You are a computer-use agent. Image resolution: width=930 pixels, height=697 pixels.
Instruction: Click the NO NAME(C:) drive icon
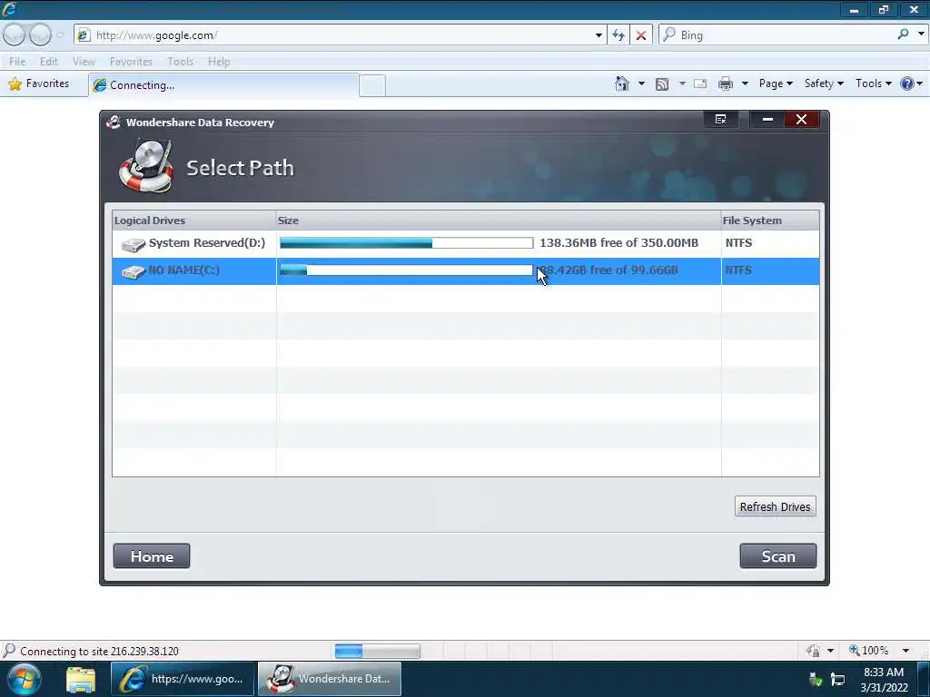[133, 271]
